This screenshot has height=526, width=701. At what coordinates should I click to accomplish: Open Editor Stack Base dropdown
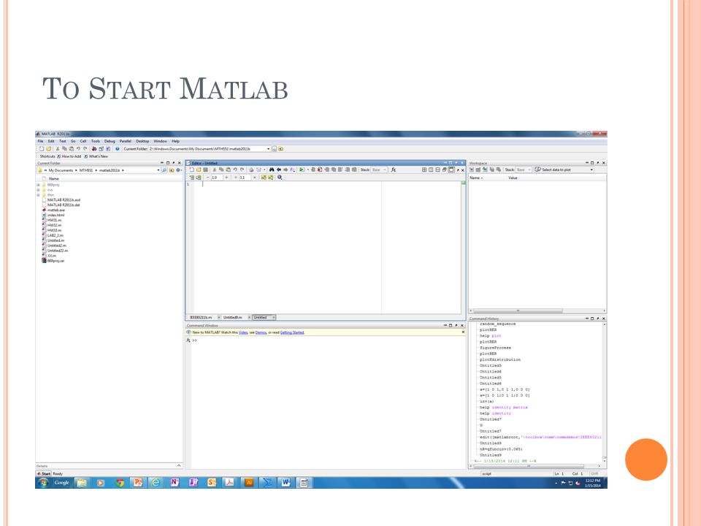pyautogui.click(x=379, y=169)
